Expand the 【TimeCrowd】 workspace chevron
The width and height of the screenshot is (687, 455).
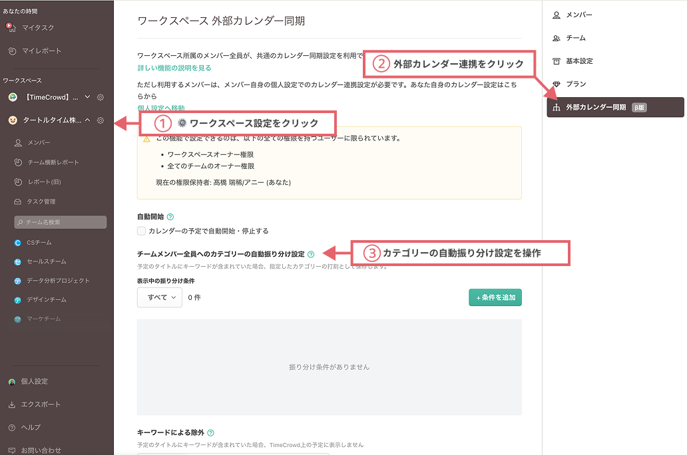pos(87,97)
